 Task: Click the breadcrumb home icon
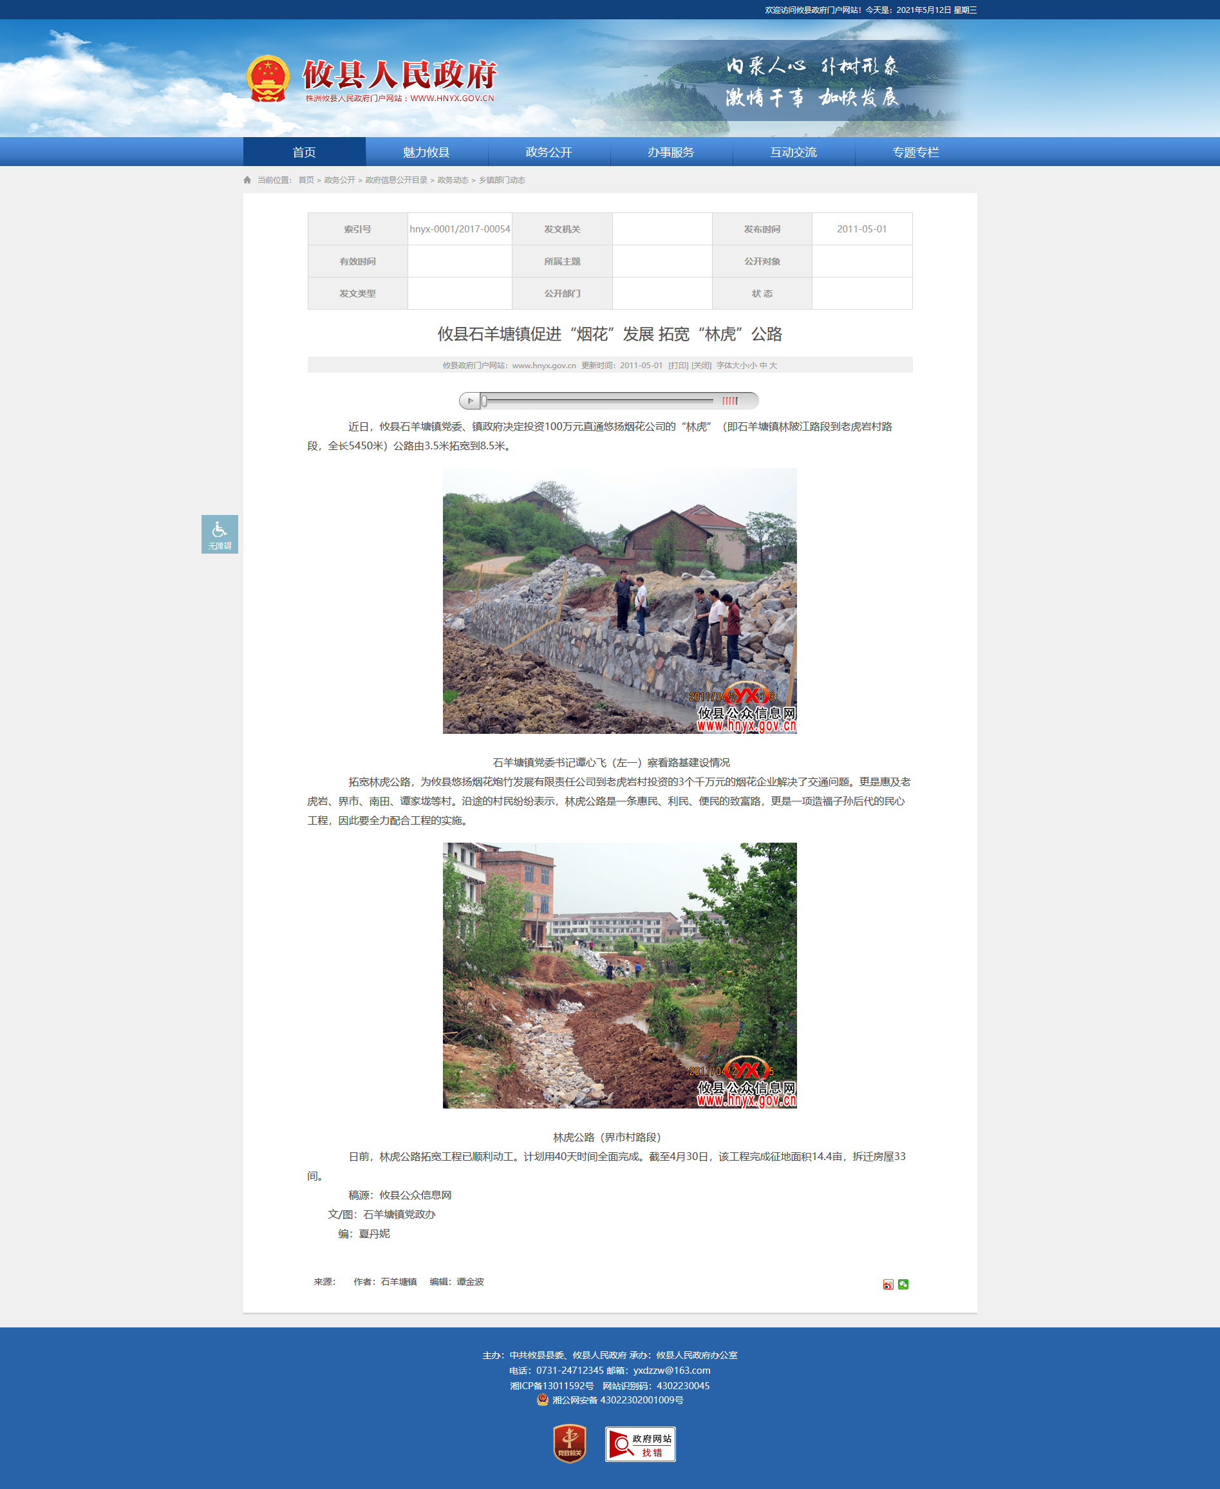(247, 180)
